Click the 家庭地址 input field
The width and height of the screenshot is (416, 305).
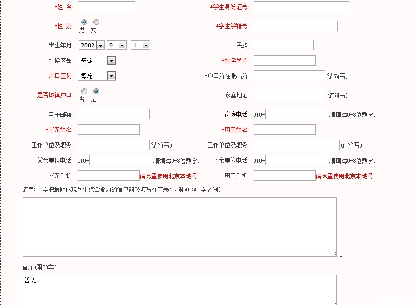pyautogui.click(x=289, y=95)
